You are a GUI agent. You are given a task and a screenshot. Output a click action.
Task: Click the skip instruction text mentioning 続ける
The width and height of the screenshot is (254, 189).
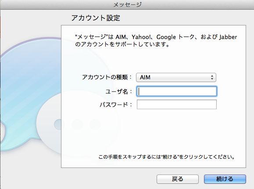tap(166, 157)
